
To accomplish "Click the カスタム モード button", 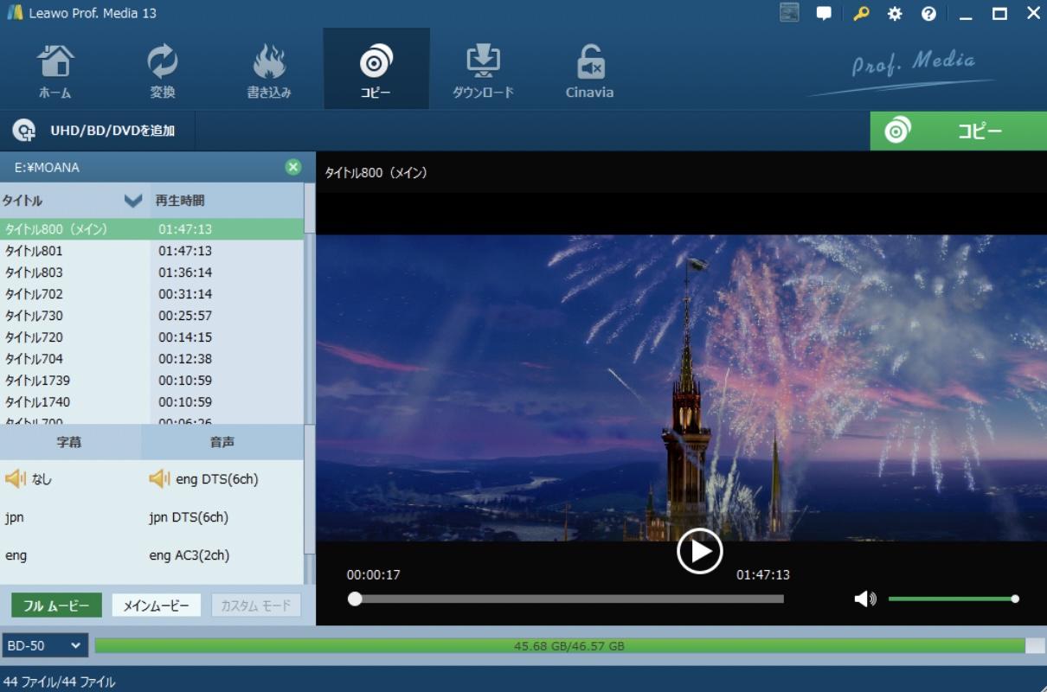I will [256, 605].
